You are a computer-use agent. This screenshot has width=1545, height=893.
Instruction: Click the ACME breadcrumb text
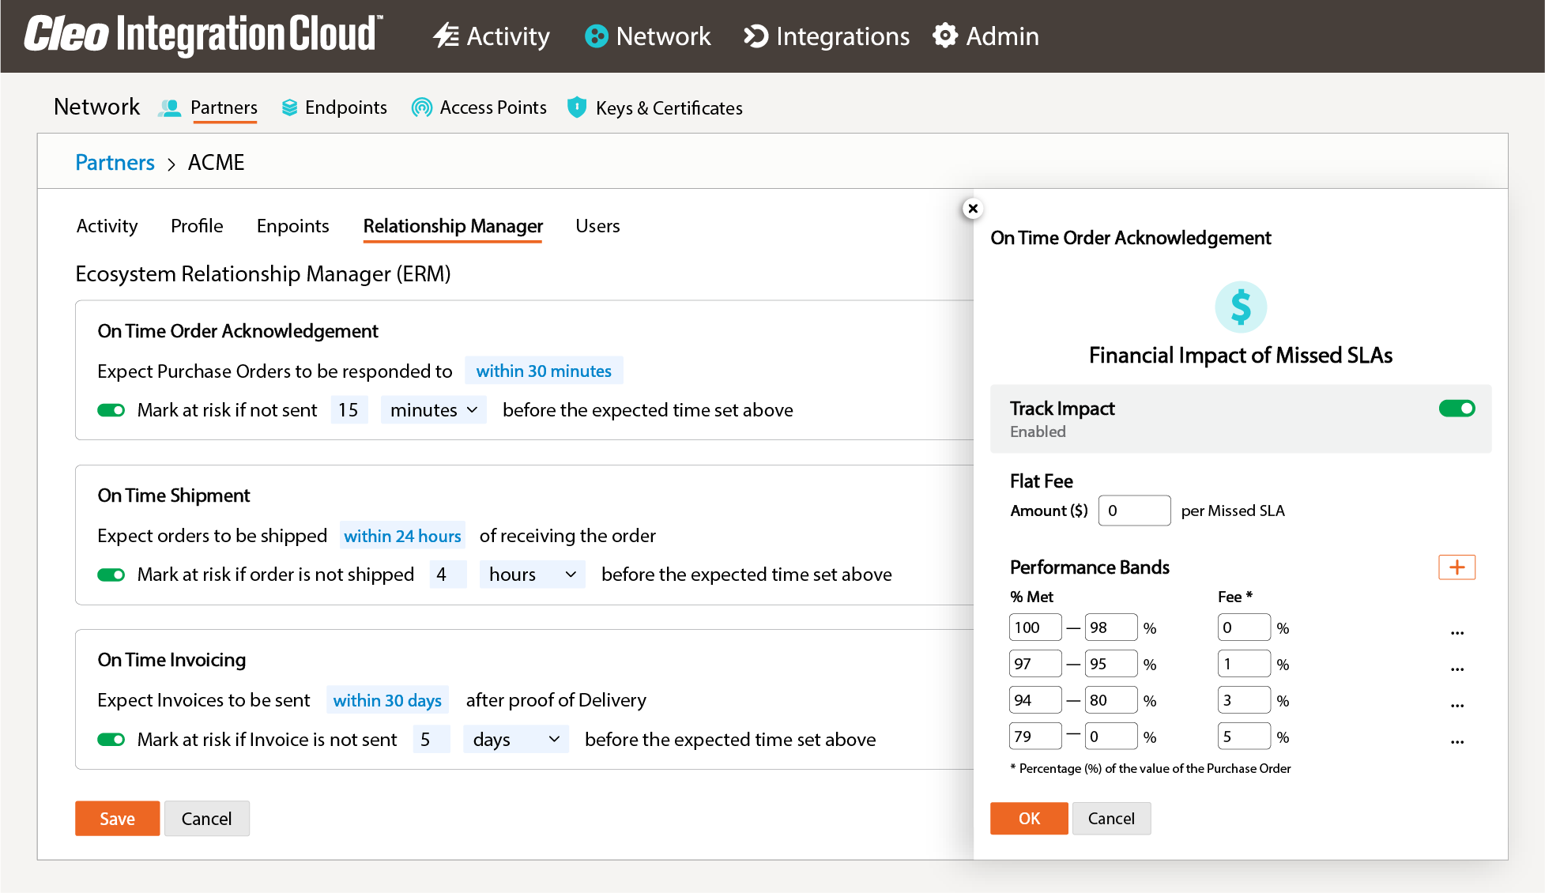tap(216, 163)
